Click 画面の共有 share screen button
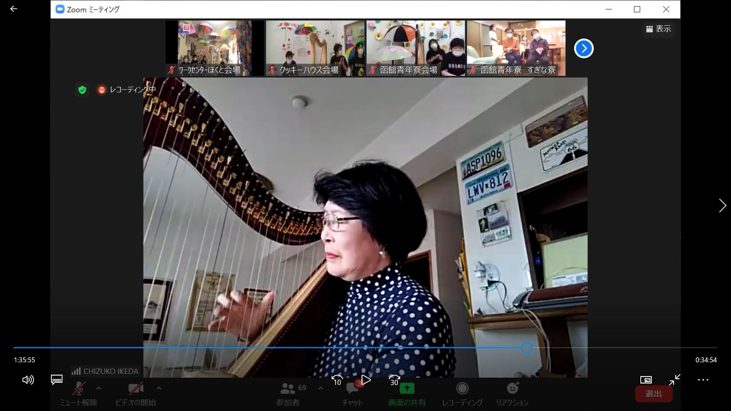731x411 pixels. [x=407, y=394]
